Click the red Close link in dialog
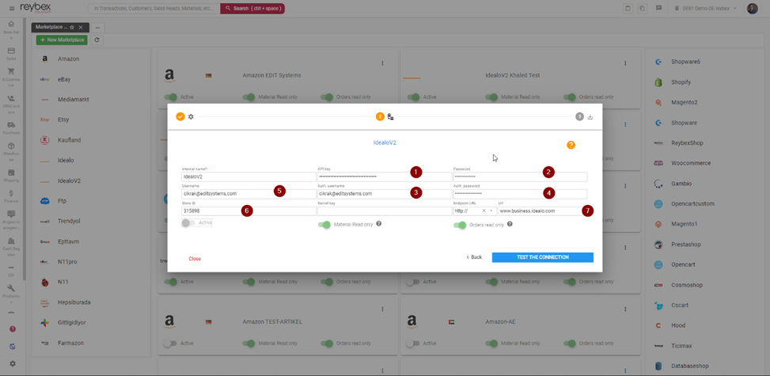770x376 pixels. coord(195,259)
